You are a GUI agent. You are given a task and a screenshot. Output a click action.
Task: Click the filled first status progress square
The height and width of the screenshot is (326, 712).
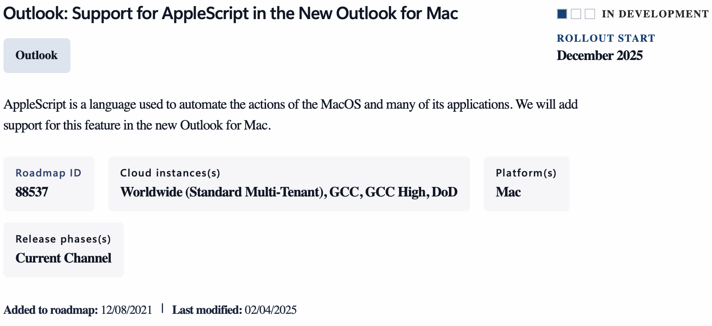562,14
